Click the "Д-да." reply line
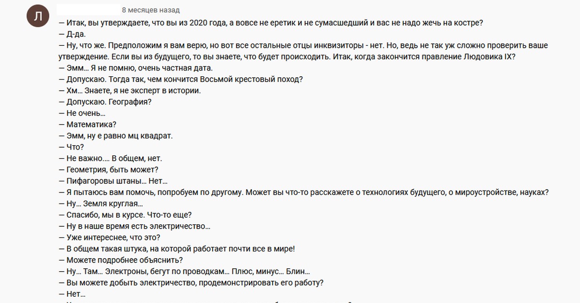This screenshot has height=303, width=580. (72, 34)
